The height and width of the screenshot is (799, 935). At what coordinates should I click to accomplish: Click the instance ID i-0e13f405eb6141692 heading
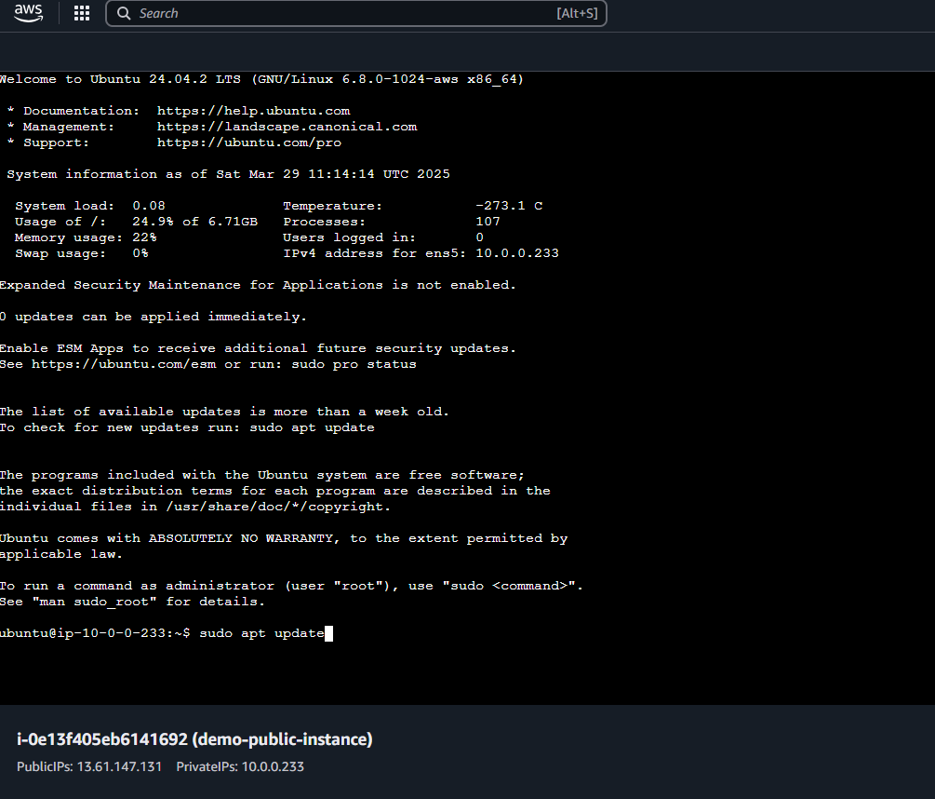click(x=194, y=739)
